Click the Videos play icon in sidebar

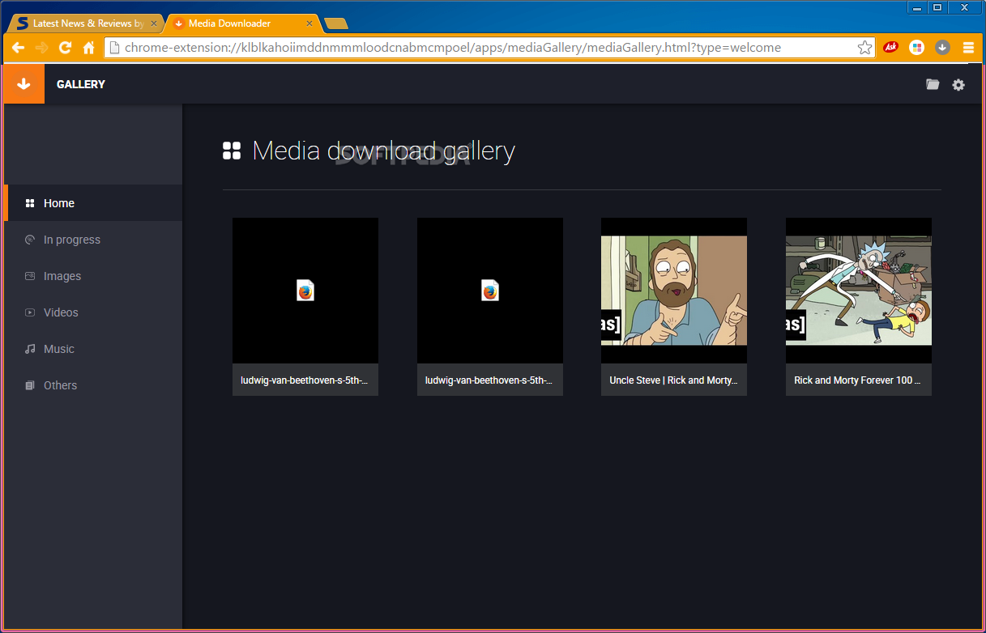[x=30, y=312]
